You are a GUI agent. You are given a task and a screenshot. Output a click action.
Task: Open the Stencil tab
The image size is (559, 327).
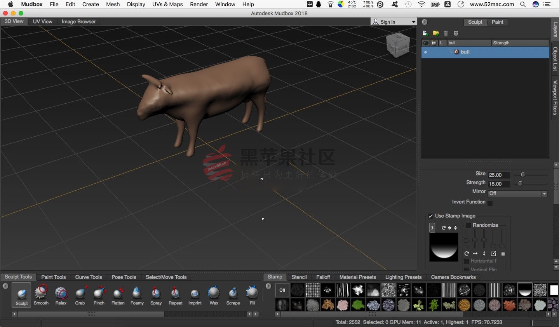pos(299,277)
